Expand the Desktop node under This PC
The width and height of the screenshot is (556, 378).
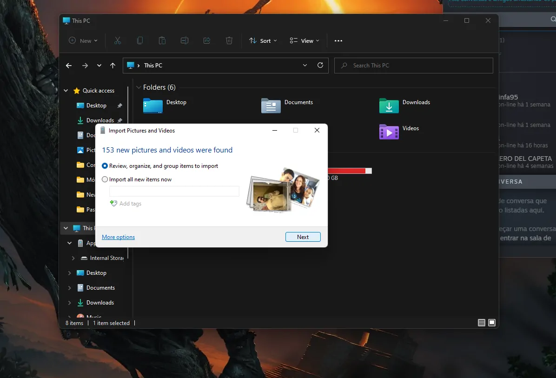(70, 273)
